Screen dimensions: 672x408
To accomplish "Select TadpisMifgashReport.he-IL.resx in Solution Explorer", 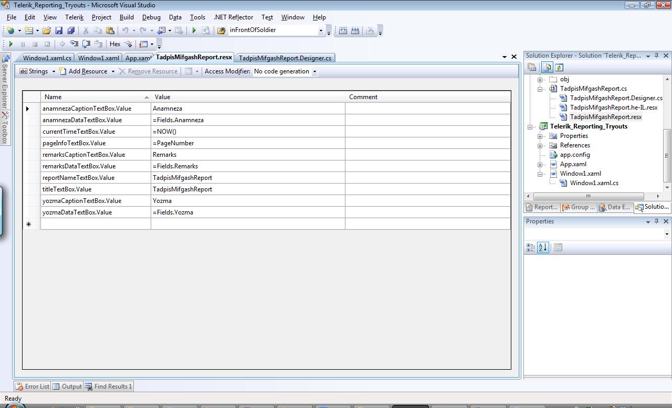I will (613, 108).
